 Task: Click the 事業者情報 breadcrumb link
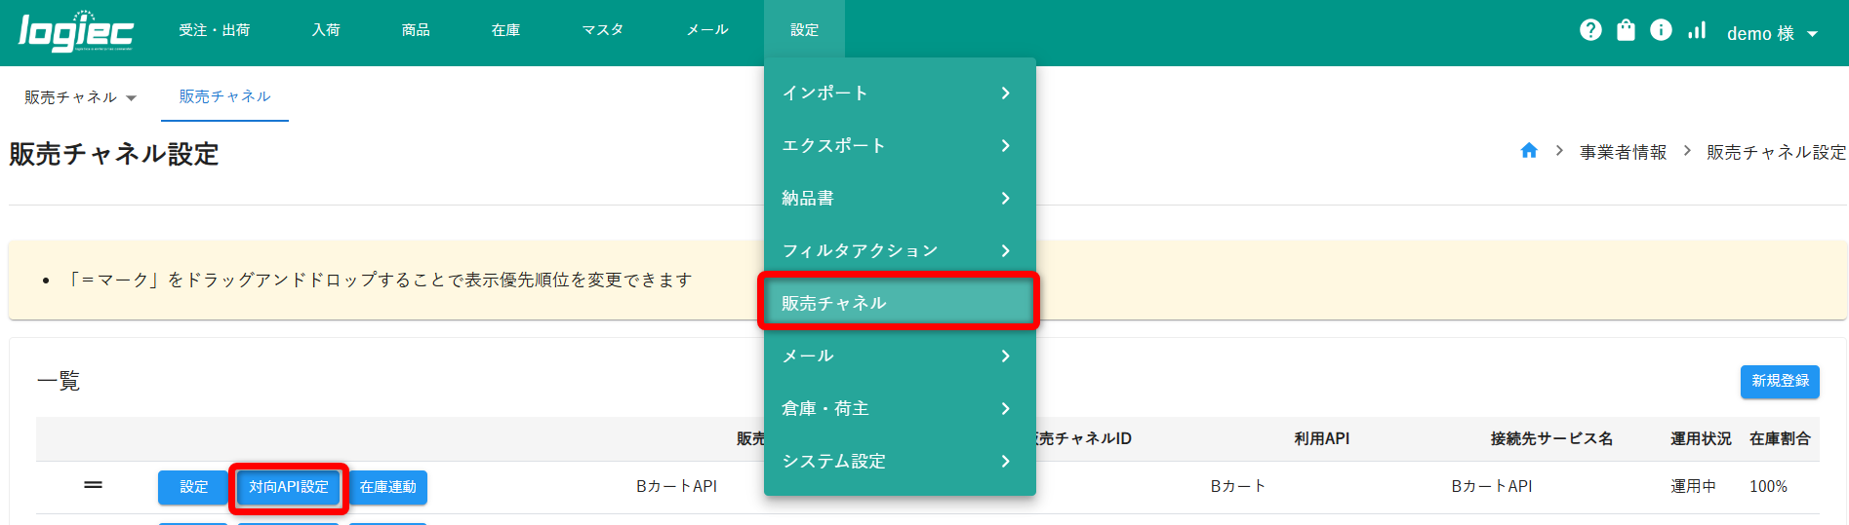(x=1623, y=152)
